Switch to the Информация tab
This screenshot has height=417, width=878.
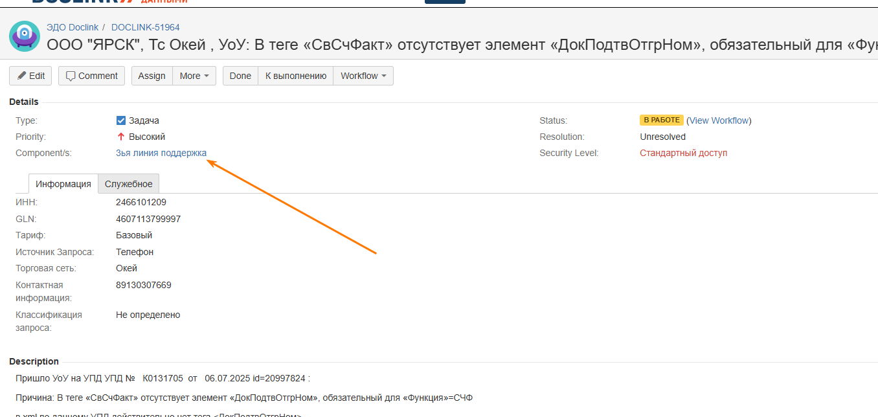click(63, 184)
